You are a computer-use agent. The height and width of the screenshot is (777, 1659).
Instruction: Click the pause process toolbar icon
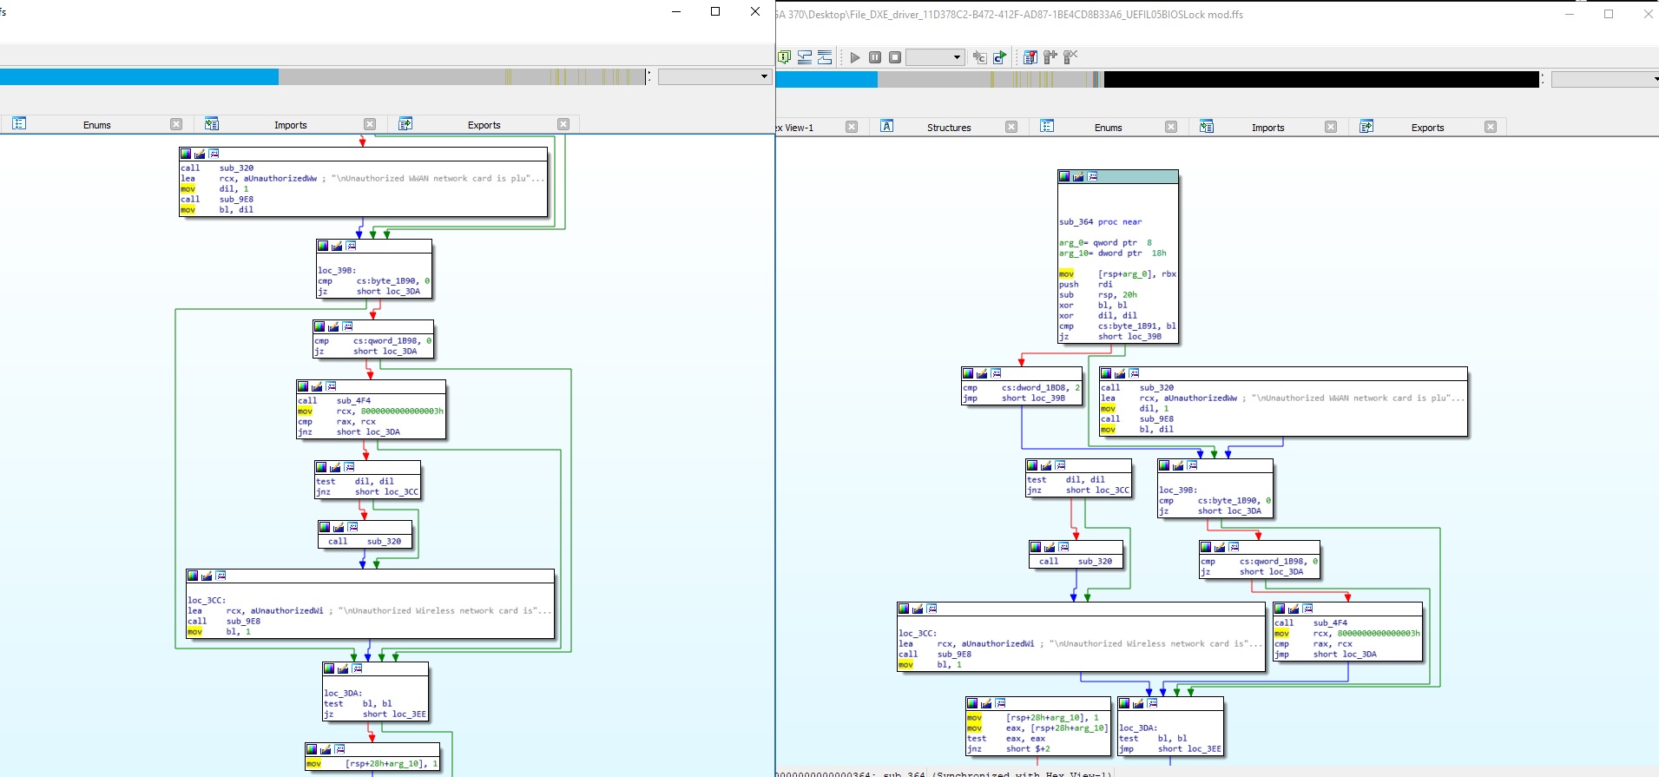(875, 57)
